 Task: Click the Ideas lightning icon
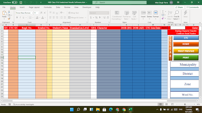click(x=186, y=13)
